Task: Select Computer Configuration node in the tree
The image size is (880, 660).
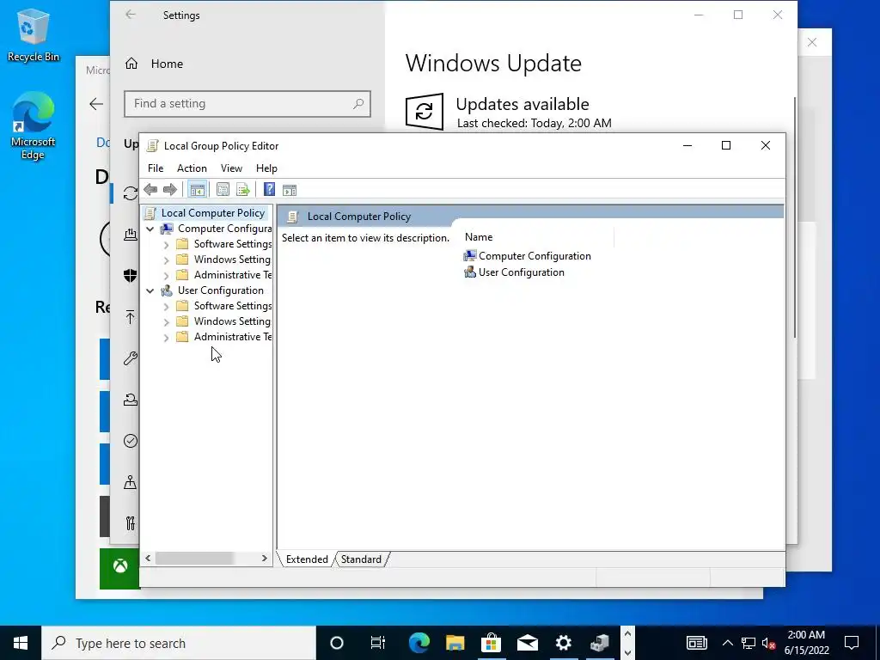Action: 224,229
